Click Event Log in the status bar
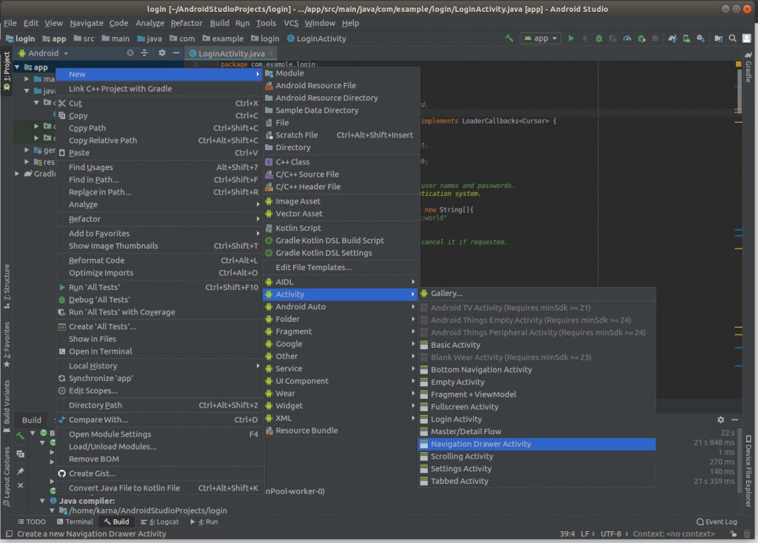Screen dimensions: 758x543 (717, 522)
